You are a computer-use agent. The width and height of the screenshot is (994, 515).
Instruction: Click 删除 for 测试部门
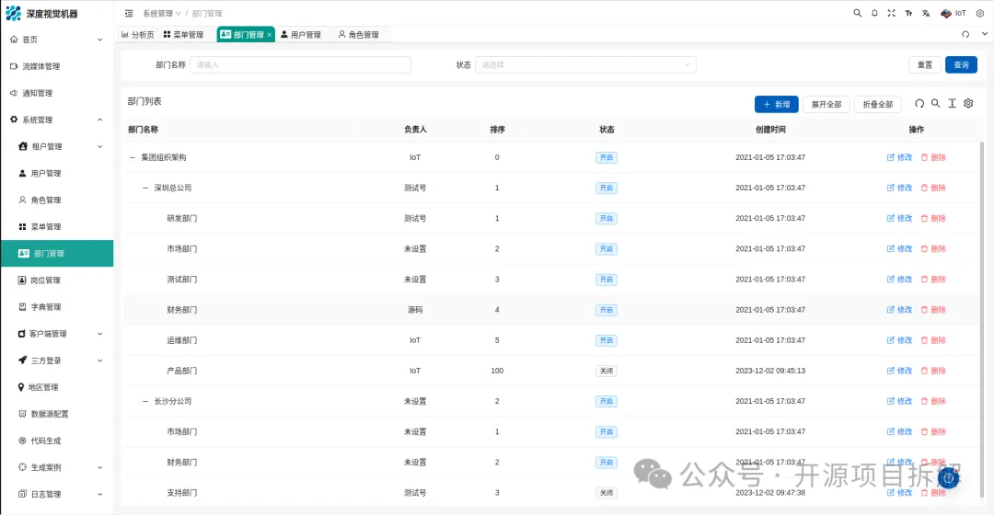933,280
